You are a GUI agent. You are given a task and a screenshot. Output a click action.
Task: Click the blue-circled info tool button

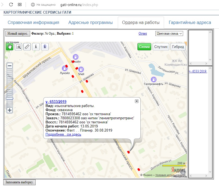[45, 47]
